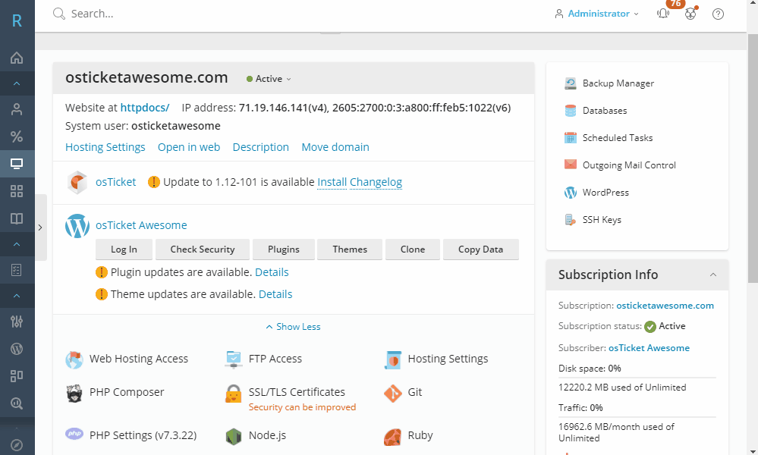Click Show Less to collapse tools

(293, 327)
